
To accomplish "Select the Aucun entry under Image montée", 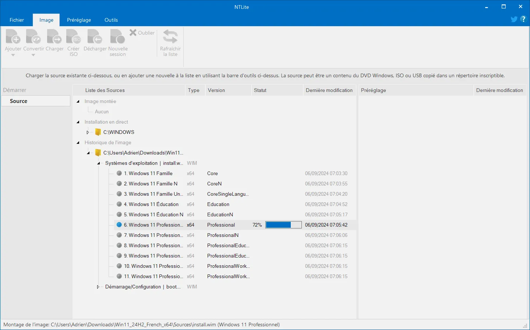I will (102, 111).
